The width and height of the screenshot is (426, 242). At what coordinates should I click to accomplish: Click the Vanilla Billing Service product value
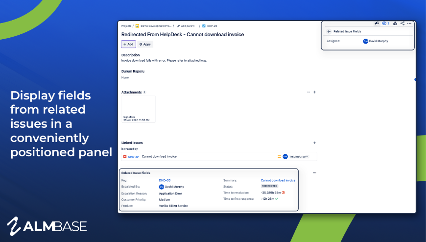[173, 206]
